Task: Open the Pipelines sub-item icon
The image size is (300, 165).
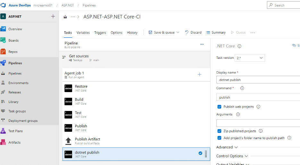Action: 3,73
